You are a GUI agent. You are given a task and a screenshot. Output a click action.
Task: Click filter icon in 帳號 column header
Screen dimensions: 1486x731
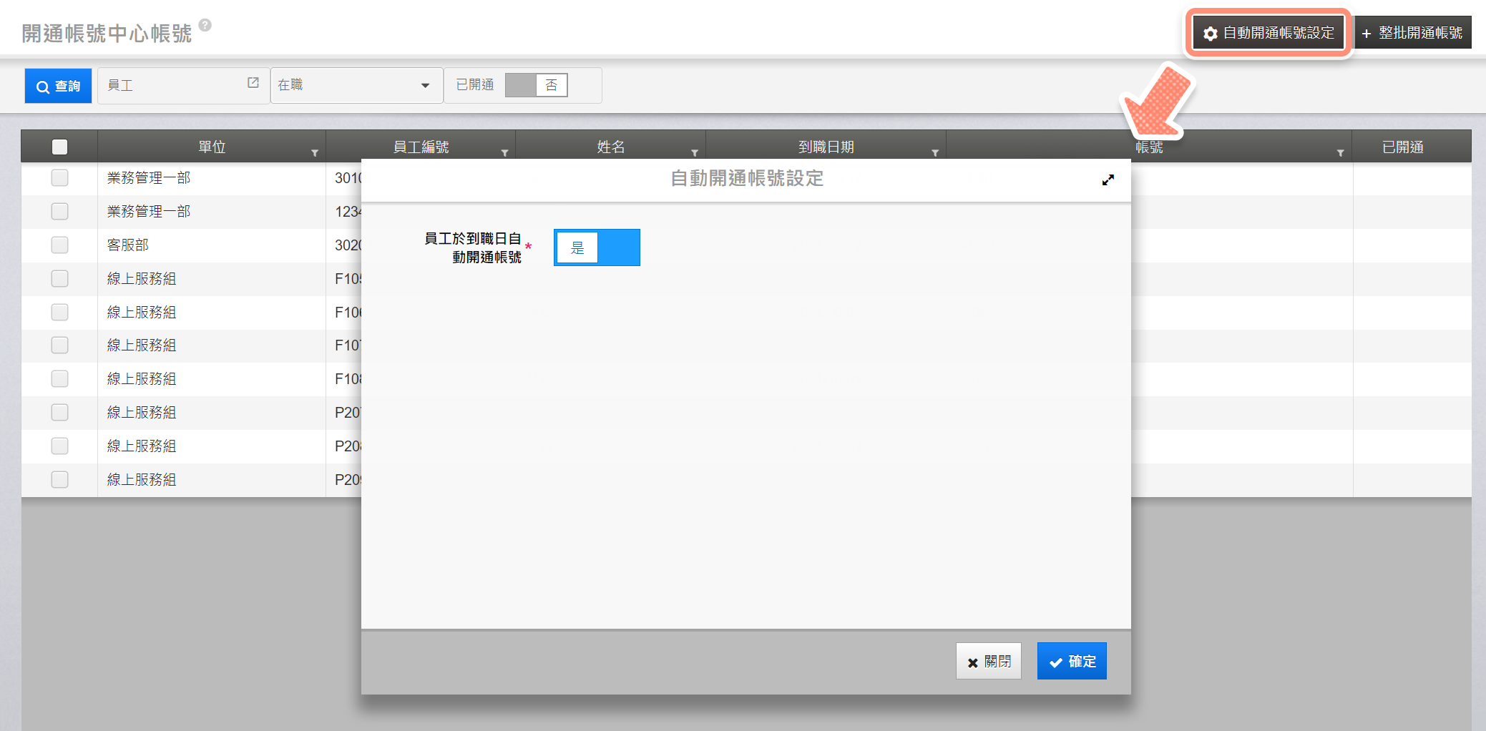click(1340, 153)
